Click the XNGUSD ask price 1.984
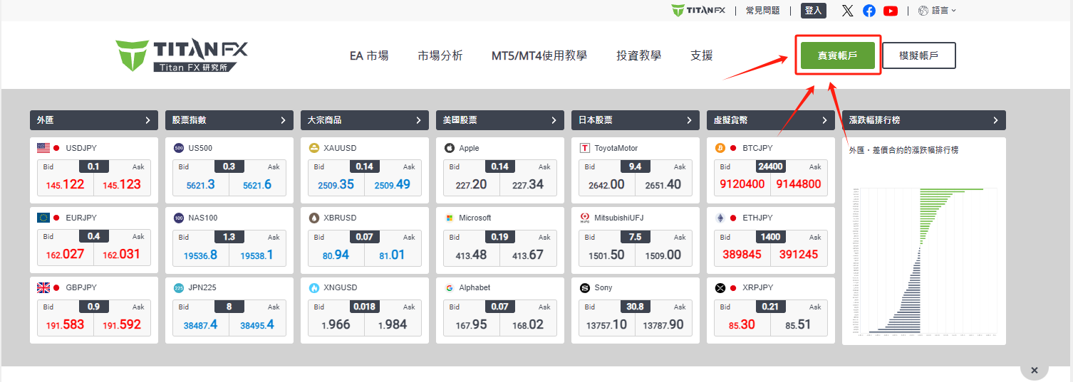The width and height of the screenshot is (1073, 382). click(391, 324)
